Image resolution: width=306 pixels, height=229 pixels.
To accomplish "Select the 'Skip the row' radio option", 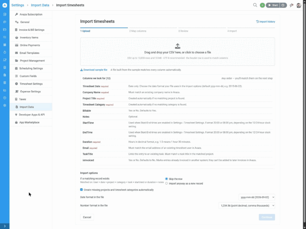I will tap(166, 179).
